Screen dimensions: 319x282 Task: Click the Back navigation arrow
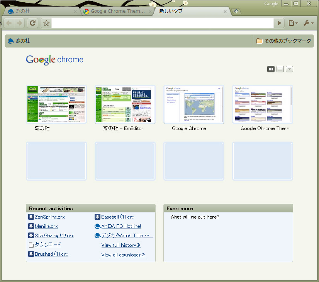(9, 23)
